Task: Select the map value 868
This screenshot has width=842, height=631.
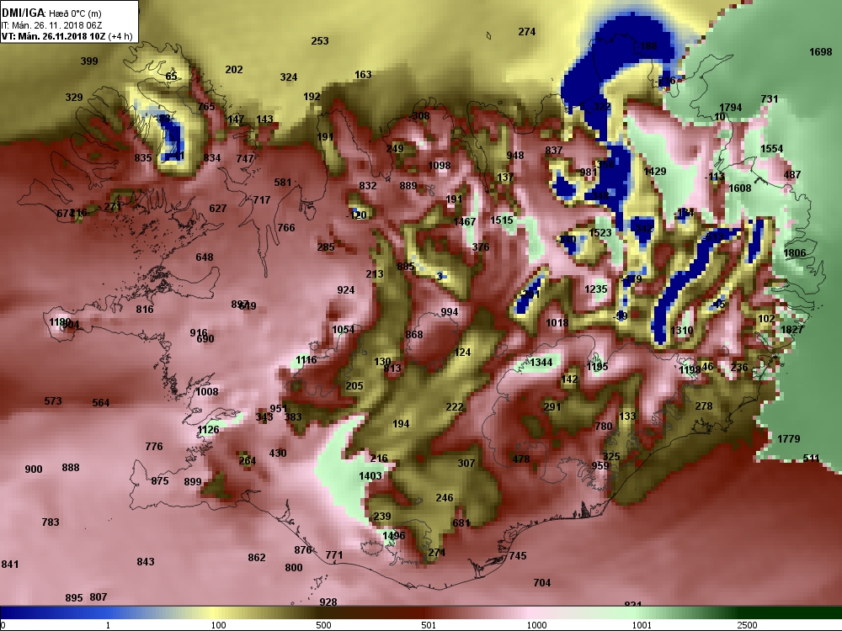Action: (414, 335)
